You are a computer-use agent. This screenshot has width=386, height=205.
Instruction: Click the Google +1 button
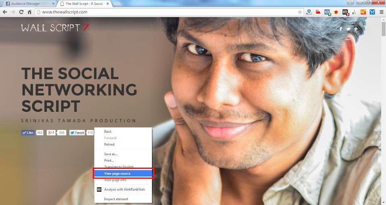[51, 133]
